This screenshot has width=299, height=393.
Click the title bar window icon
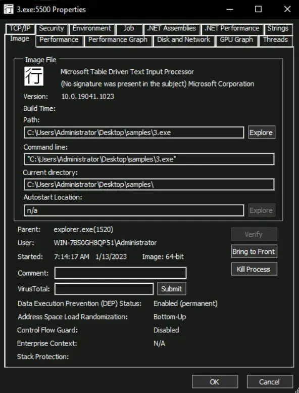point(9,10)
